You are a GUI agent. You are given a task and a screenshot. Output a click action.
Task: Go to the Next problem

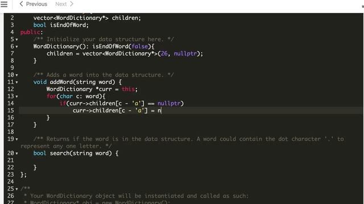click(x=64, y=4)
